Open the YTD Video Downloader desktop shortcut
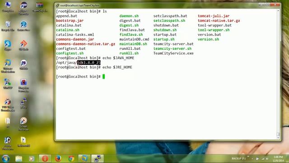Image resolution: width=289 pixels, height=163 pixels. pyautogui.click(x=8, y=105)
